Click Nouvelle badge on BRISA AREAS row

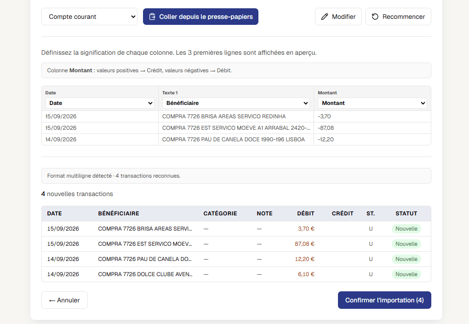[x=406, y=229]
